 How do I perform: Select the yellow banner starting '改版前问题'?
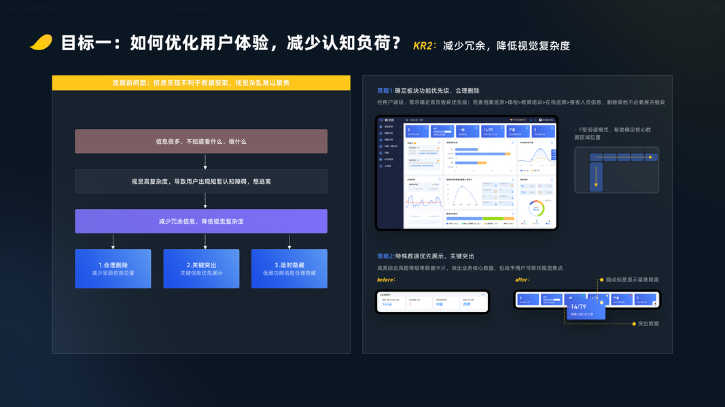(201, 83)
